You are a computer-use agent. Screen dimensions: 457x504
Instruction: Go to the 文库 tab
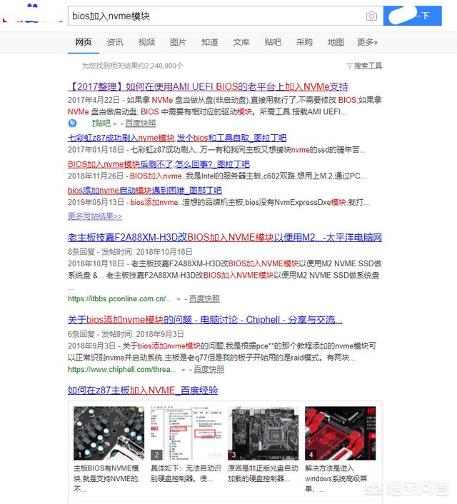tap(241, 42)
